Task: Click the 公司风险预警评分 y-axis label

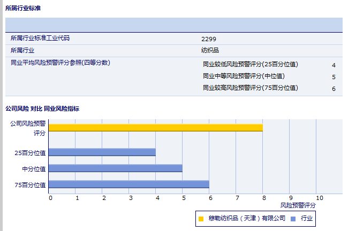Action: 28,128
